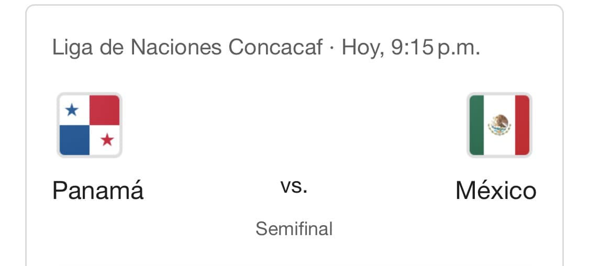Click the word "Concacaf" in the header

[x=275, y=48]
